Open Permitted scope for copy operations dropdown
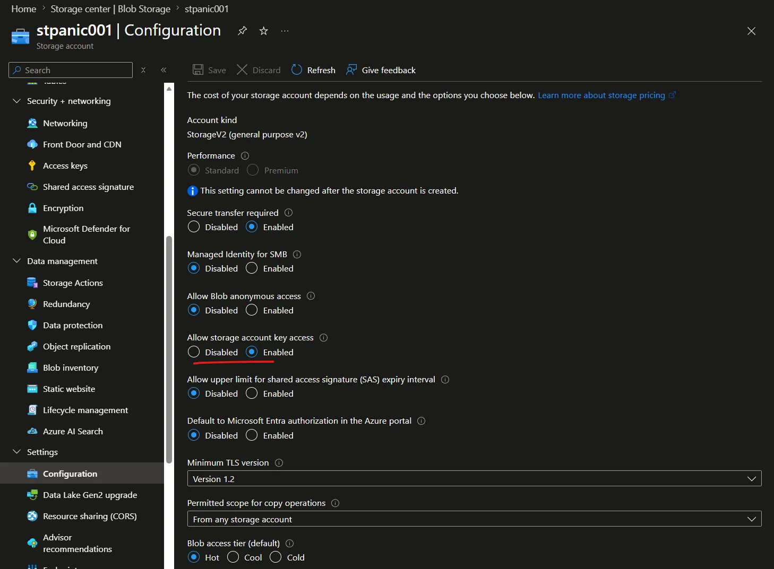 click(474, 519)
